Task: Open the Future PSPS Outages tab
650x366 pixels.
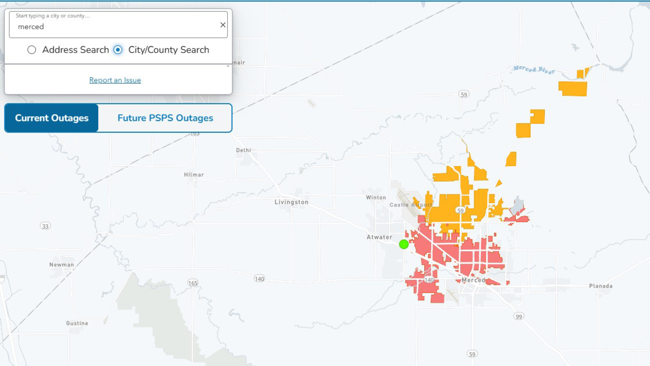Action: point(165,118)
